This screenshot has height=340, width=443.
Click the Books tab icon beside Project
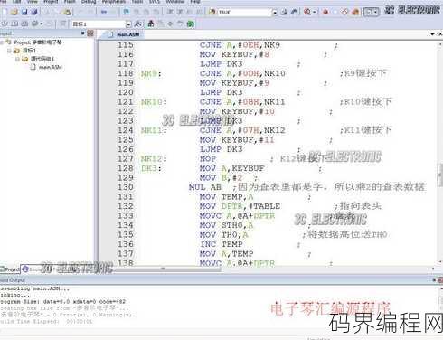coord(25,269)
